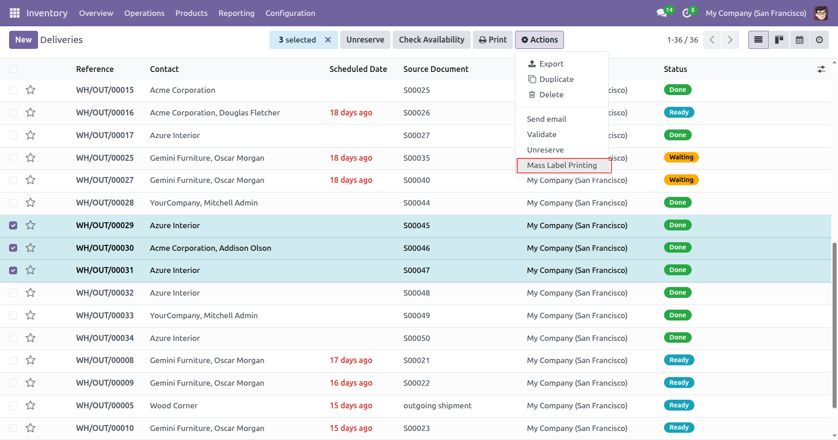The image size is (838, 440).
Task: Open the optional columns adjust icon
Action: (821, 69)
